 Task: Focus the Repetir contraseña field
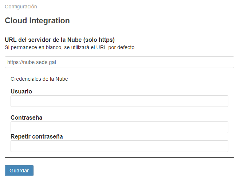point(119,146)
